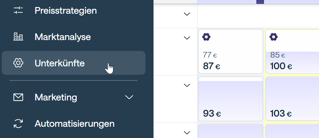Expand the row chevron beside the 87 € cell
319x138 pixels.
[187, 38]
